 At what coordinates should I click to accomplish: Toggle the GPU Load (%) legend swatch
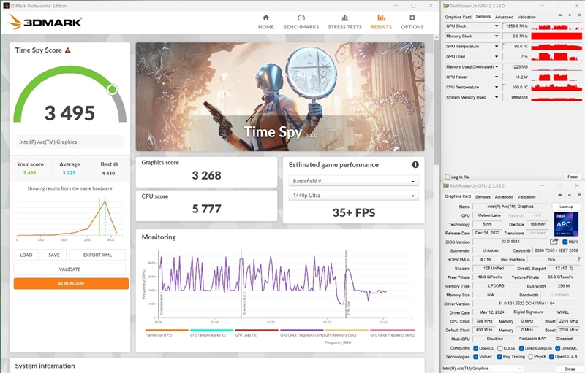pyautogui.click(x=257, y=330)
